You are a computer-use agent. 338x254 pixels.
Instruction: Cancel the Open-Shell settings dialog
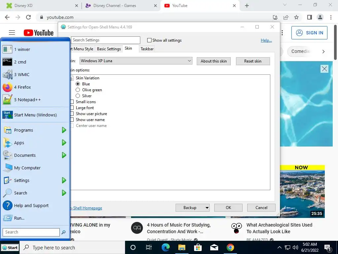pos(261,208)
